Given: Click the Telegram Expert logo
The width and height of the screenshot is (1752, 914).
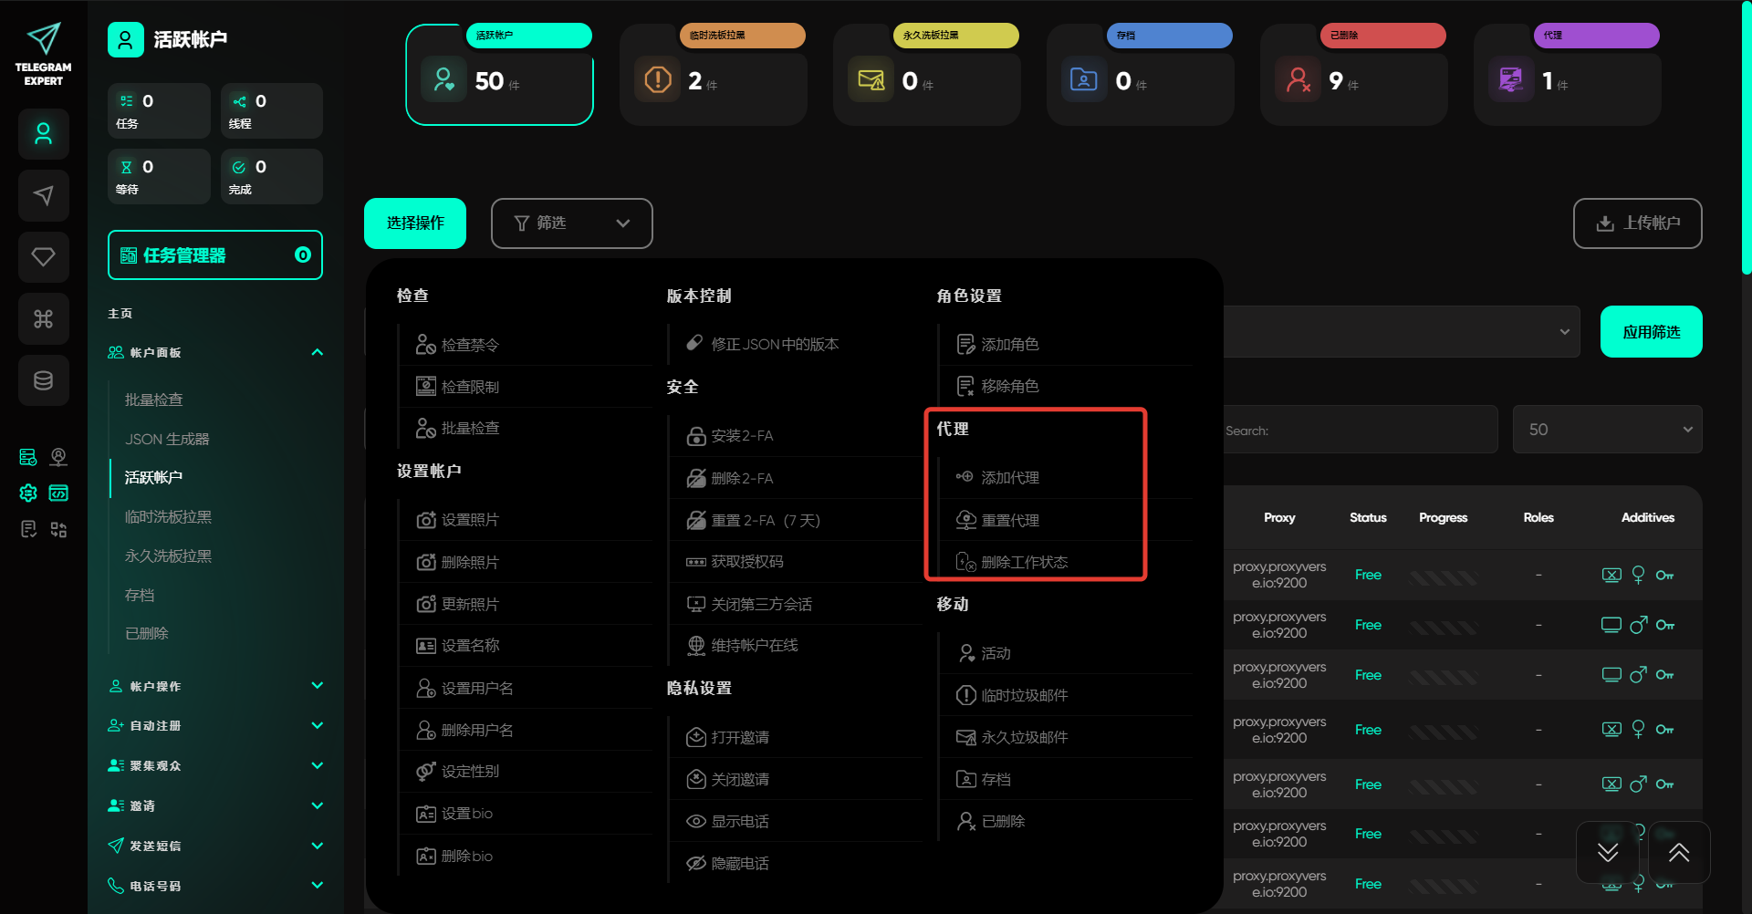Looking at the screenshot, I should pos(44,54).
